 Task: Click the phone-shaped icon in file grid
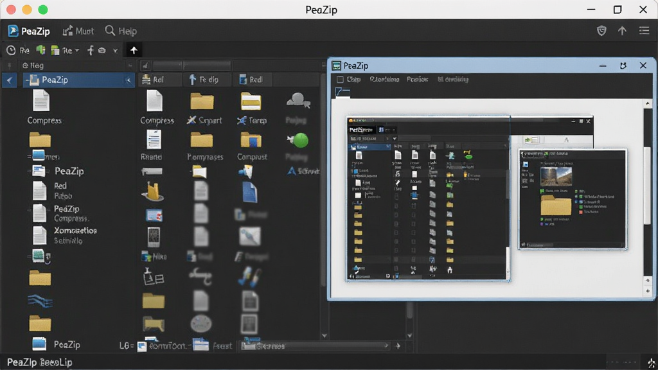tap(153, 237)
